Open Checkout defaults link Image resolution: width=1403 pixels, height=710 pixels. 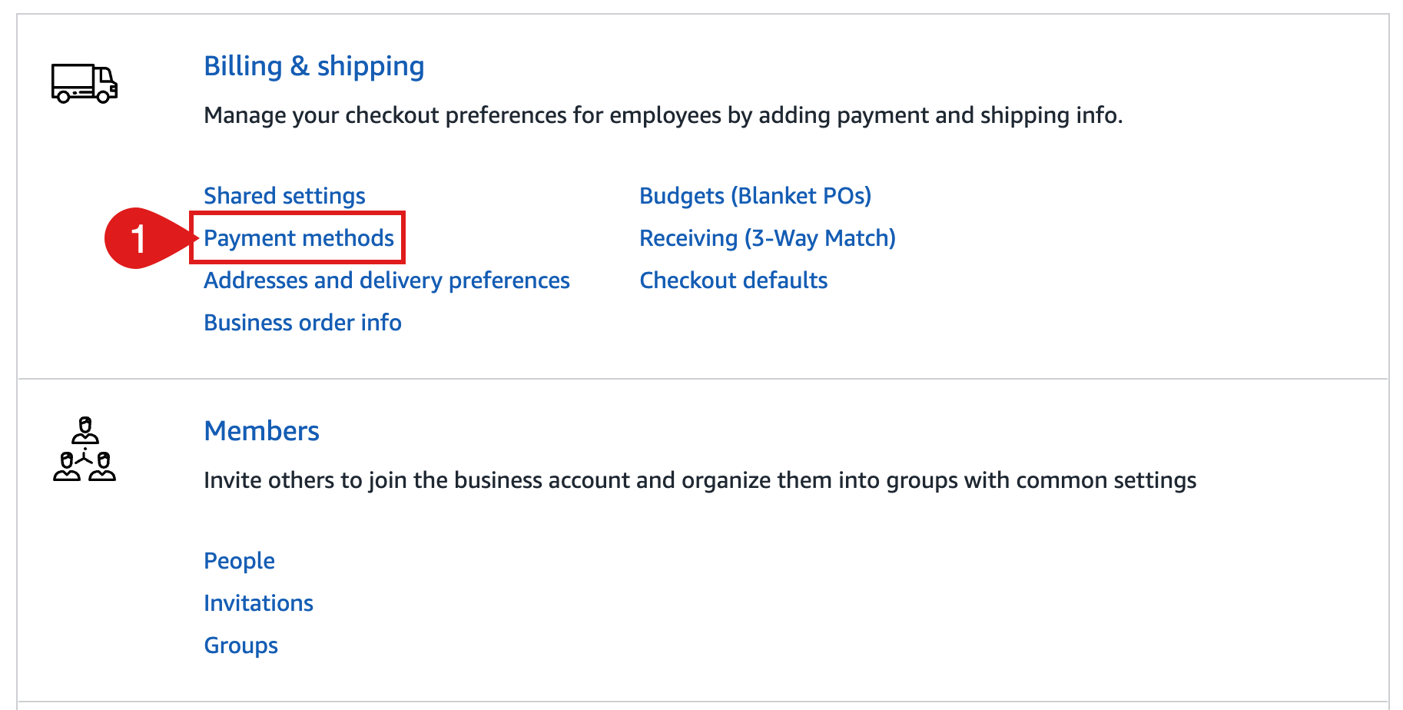click(x=733, y=280)
